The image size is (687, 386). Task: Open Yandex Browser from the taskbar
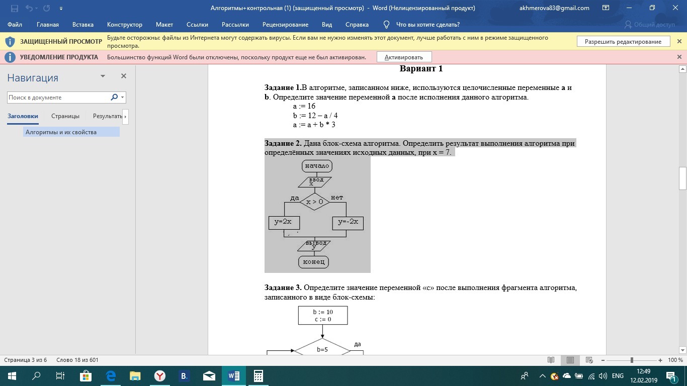point(159,376)
